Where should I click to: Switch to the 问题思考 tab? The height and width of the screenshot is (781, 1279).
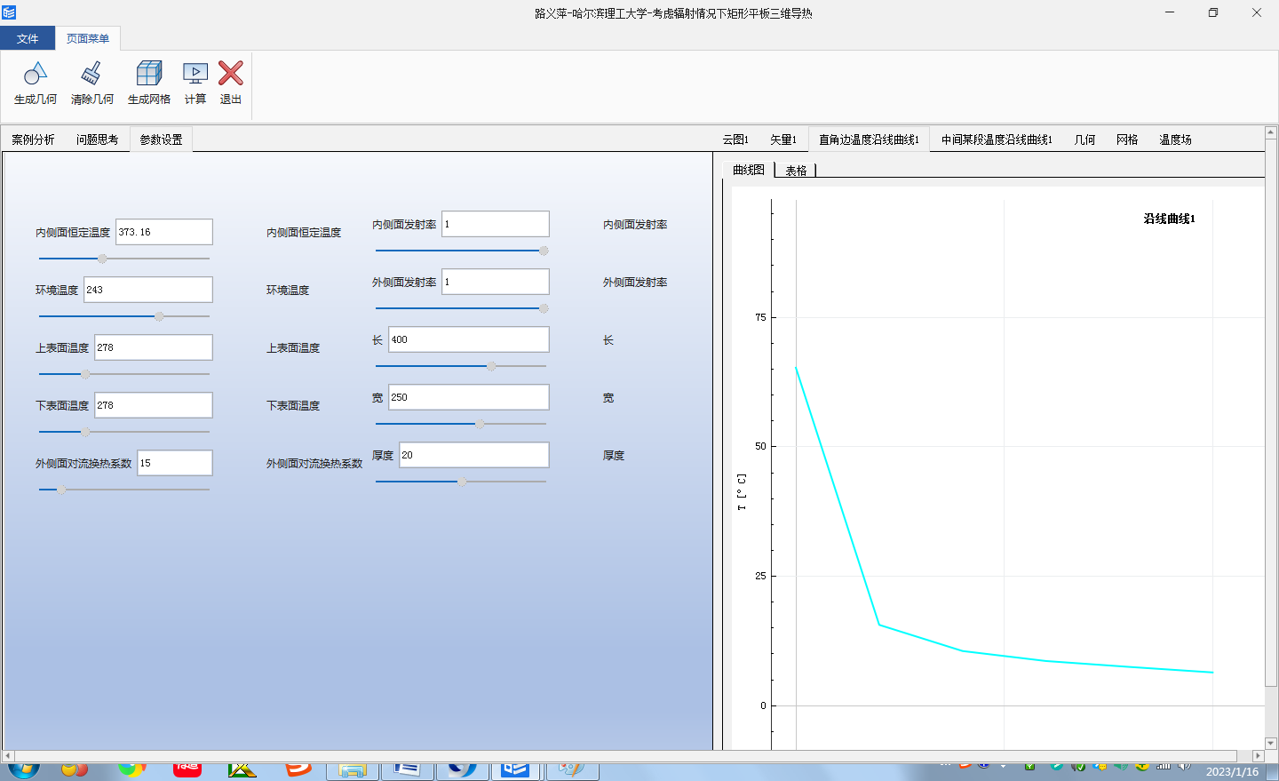click(x=97, y=139)
